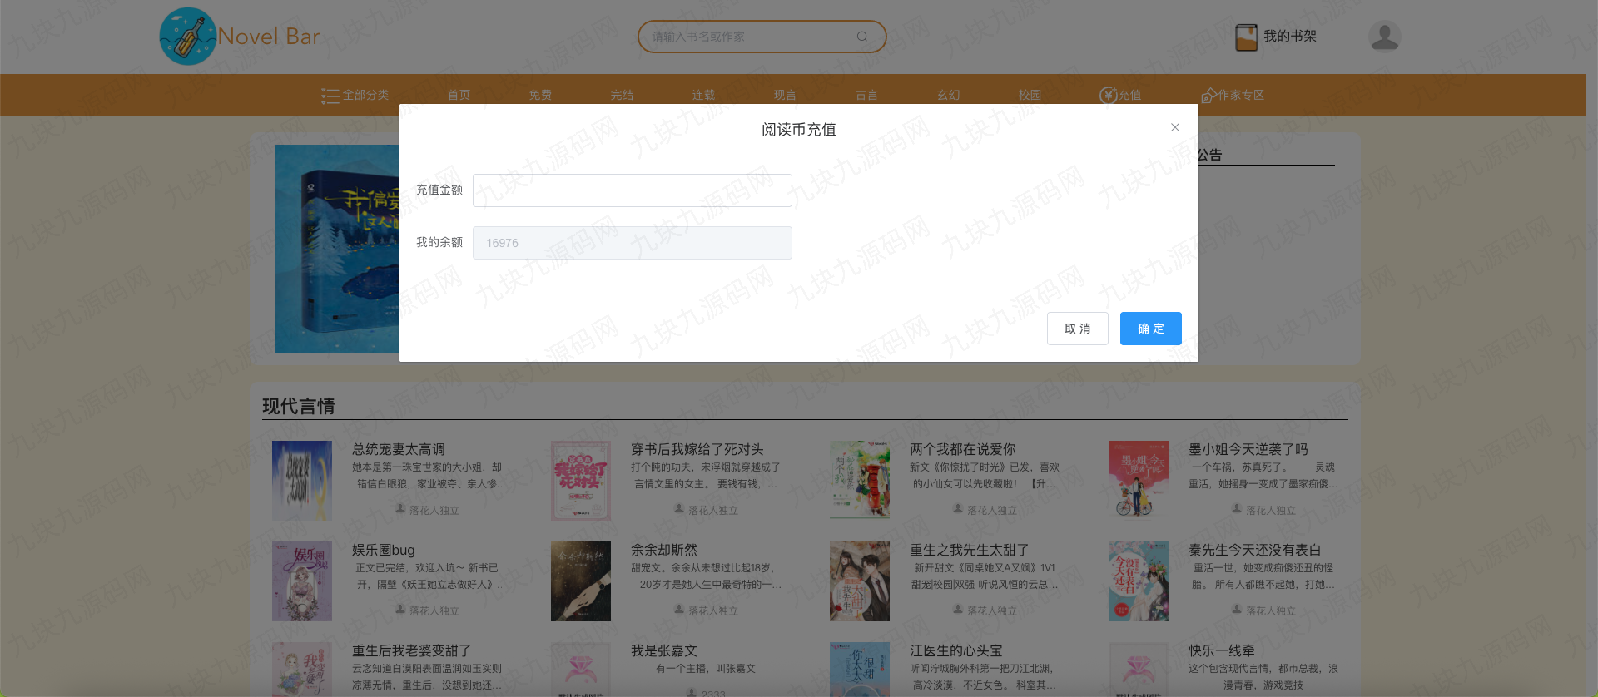Open cover of 江医生的心头宝
1598x697 pixels.
tap(860, 670)
